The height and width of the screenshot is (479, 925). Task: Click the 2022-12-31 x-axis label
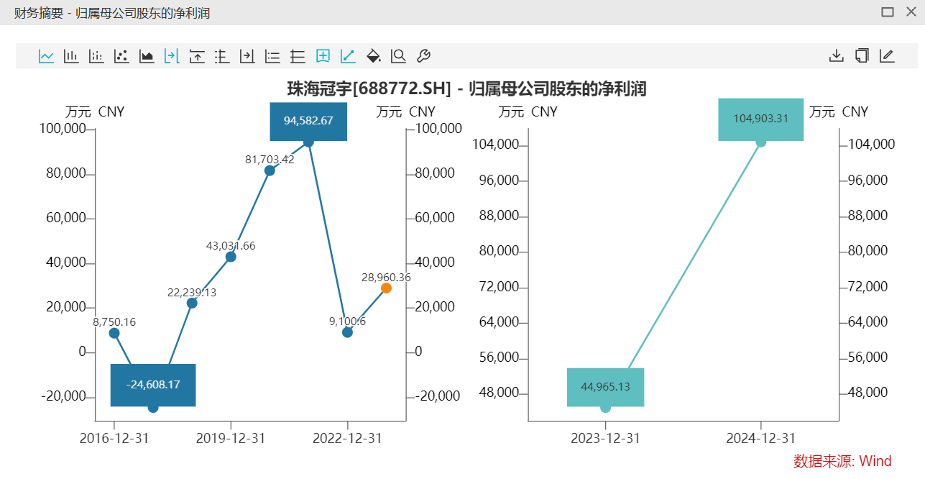tap(347, 438)
